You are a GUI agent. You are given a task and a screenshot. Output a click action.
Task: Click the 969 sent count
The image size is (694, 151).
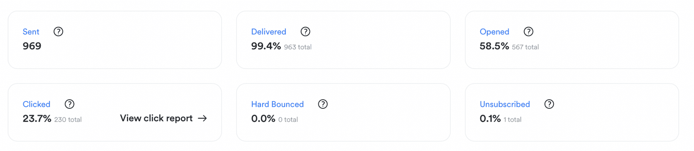click(32, 46)
